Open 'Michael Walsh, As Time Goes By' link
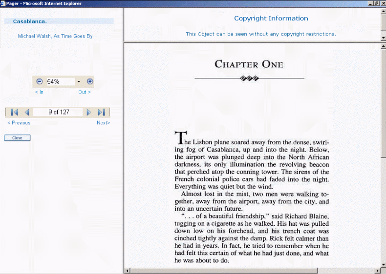Image resolution: width=386 pixels, height=274 pixels. tap(55, 36)
